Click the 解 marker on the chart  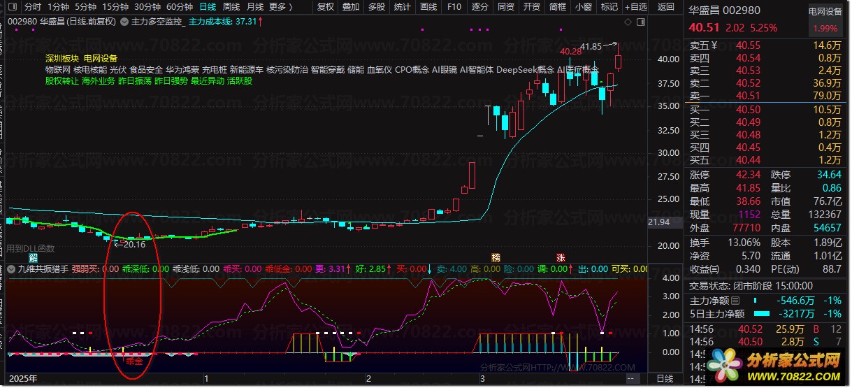(x=33, y=257)
